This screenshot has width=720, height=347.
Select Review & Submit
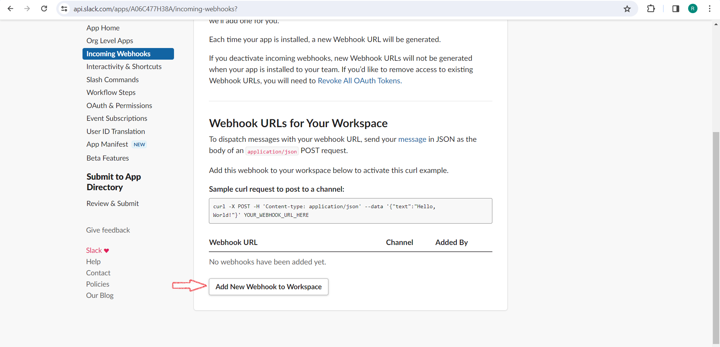coord(112,203)
